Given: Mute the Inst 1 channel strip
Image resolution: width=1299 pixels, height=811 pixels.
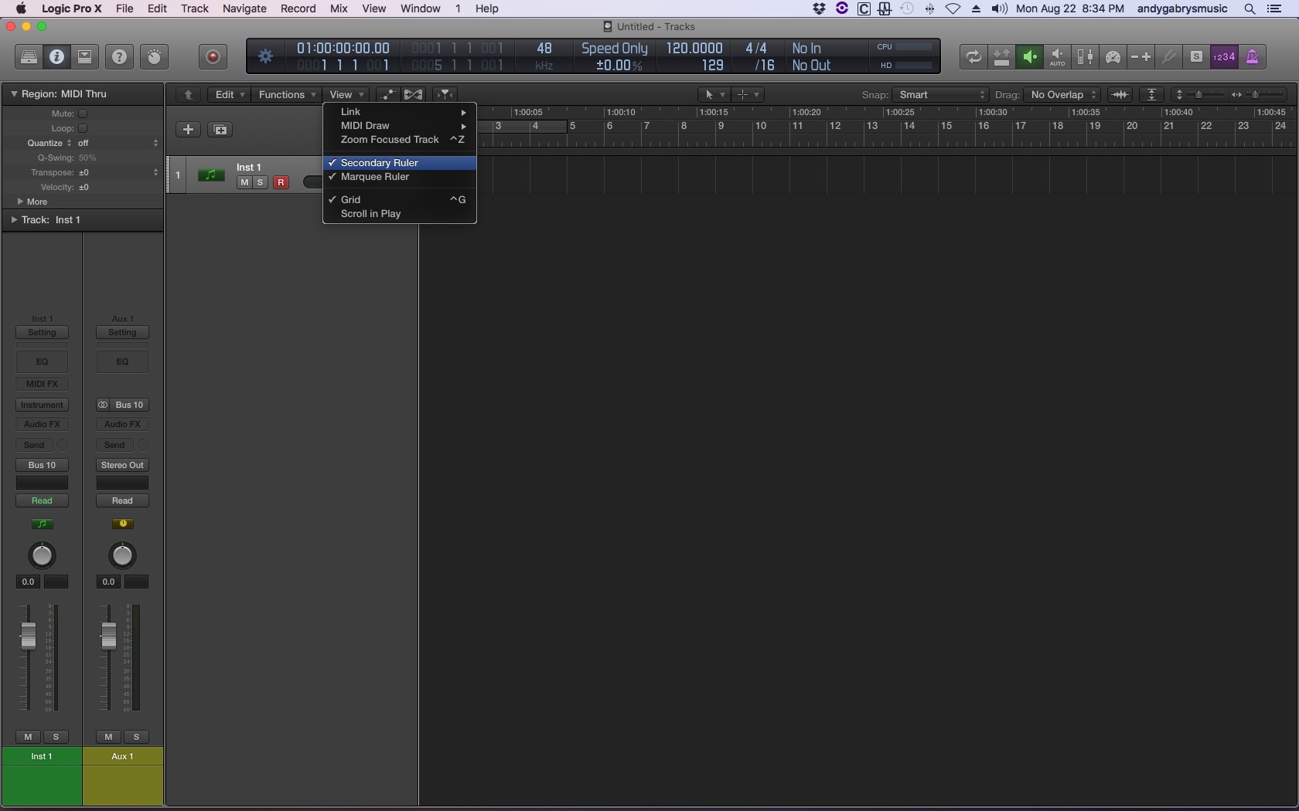Looking at the screenshot, I should click(x=28, y=737).
